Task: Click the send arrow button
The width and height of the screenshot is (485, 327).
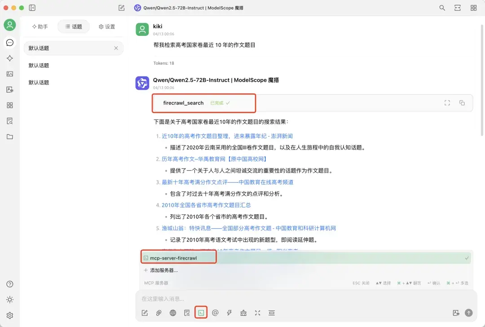Action: pyautogui.click(x=468, y=313)
